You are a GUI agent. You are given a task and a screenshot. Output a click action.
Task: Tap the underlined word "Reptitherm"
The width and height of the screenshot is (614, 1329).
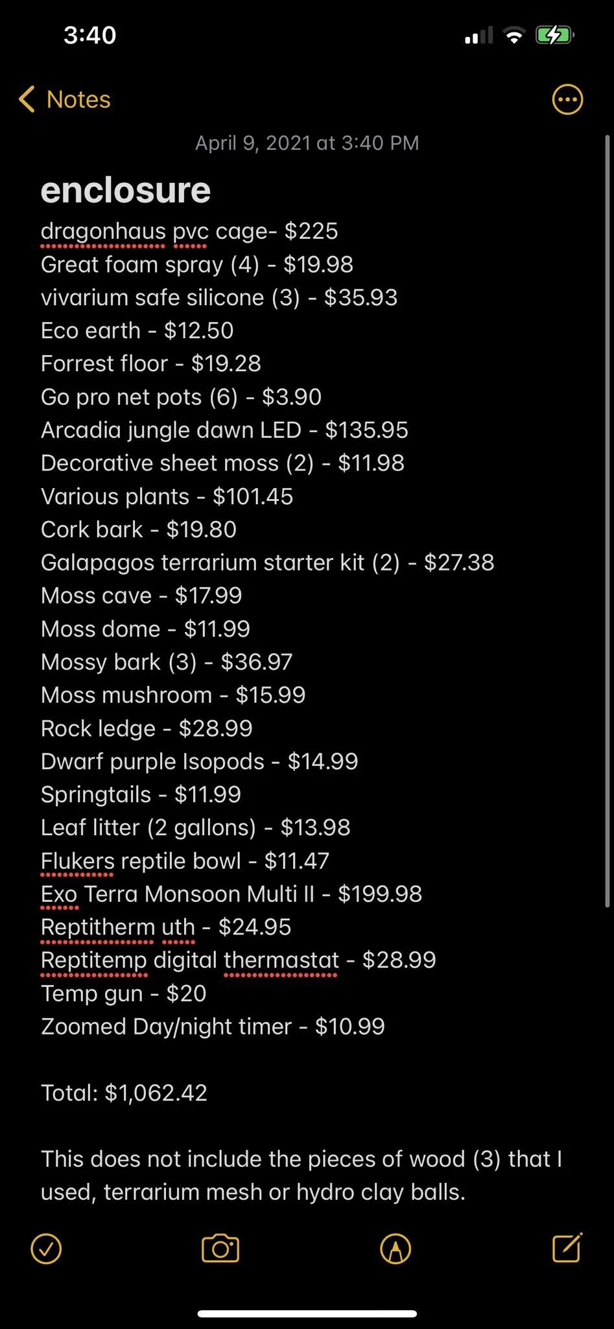tap(98, 927)
